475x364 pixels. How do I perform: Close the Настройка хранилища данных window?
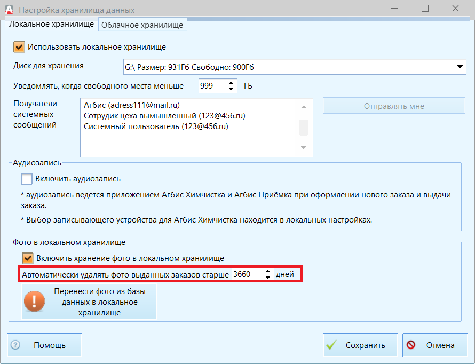(455, 9)
